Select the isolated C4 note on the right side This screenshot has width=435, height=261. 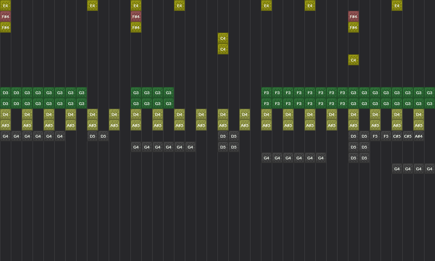click(353, 60)
